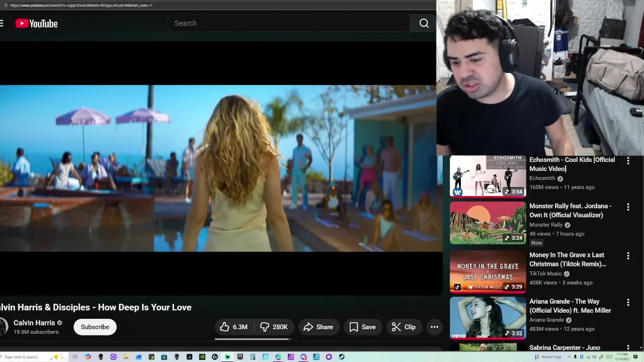This screenshot has width=644, height=362.
Task: Open Microsoft Store from the taskbar
Action: [164, 357]
